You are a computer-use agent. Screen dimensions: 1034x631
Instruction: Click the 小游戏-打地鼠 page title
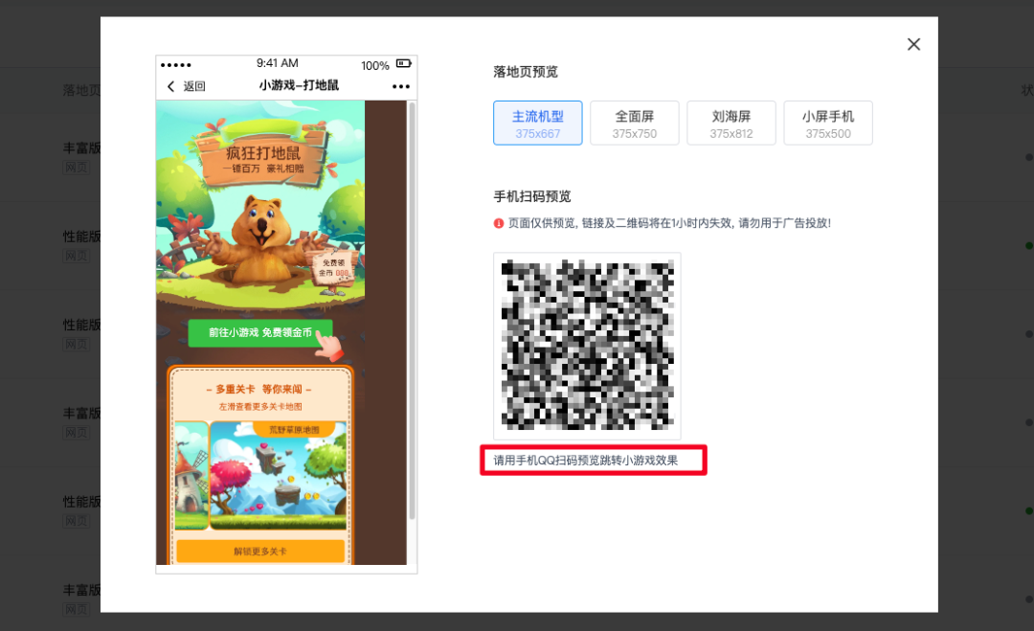click(299, 86)
